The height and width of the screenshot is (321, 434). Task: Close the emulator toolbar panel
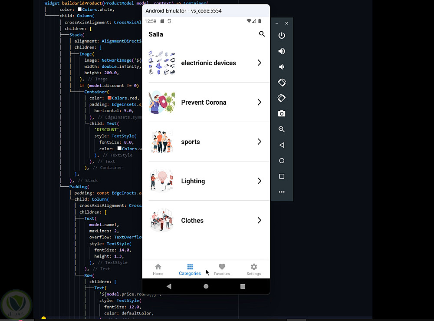pyautogui.click(x=286, y=23)
